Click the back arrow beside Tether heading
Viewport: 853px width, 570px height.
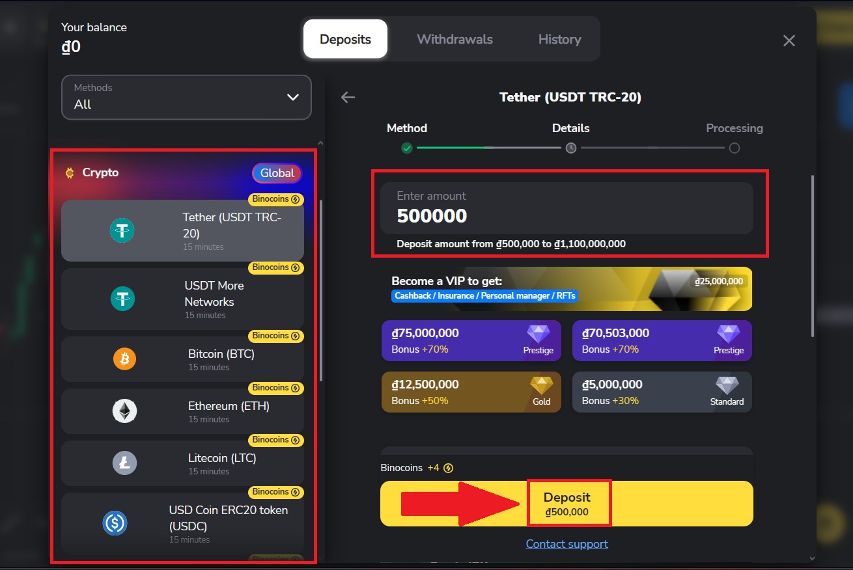tap(348, 97)
